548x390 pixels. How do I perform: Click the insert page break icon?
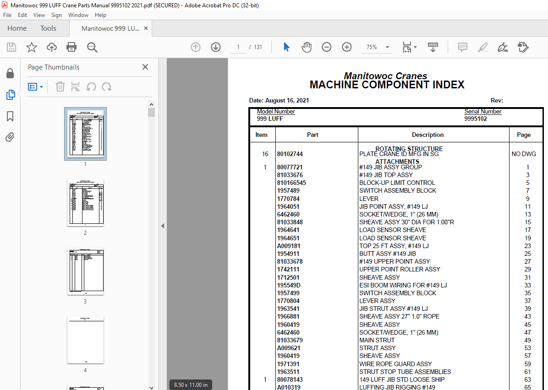click(75, 87)
